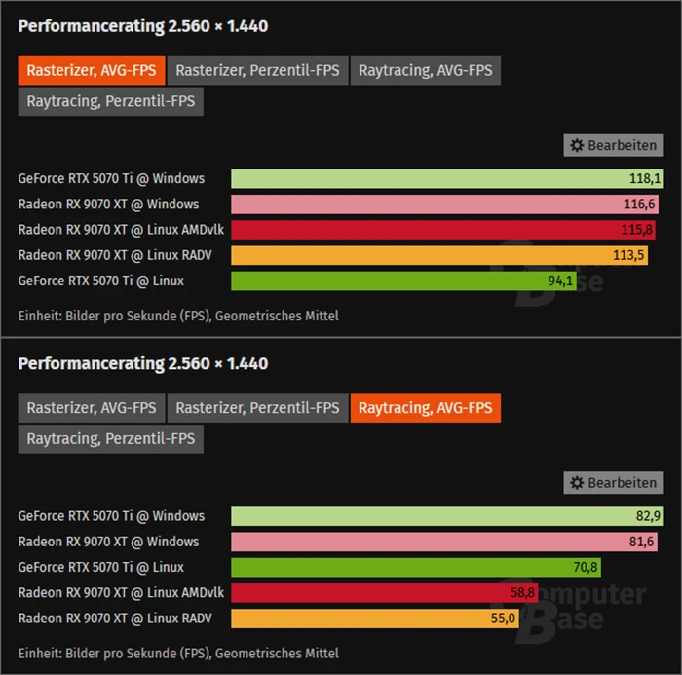This screenshot has height=675, width=682.
Task: Select Rasterizer, AVG-FPS tab in bottom chart
Action: pyautogui.click(x=92, y=407)
